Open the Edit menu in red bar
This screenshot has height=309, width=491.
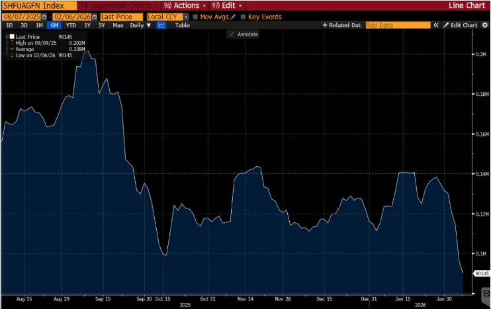[227, 6]
